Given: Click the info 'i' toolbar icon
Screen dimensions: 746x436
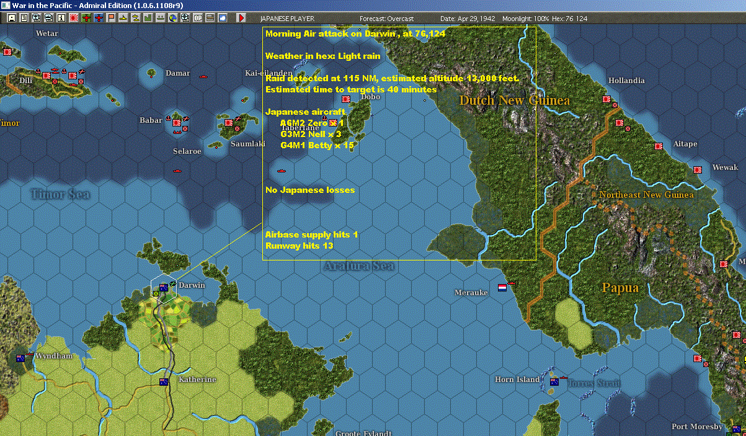Looking at the screenshot, I should [61, 18].
